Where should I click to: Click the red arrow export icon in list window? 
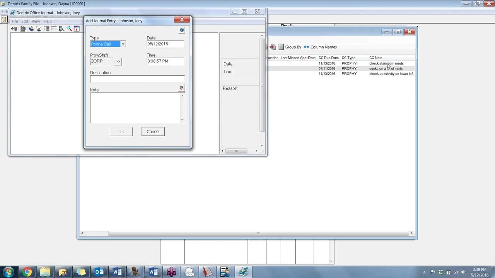pos(273,47)
